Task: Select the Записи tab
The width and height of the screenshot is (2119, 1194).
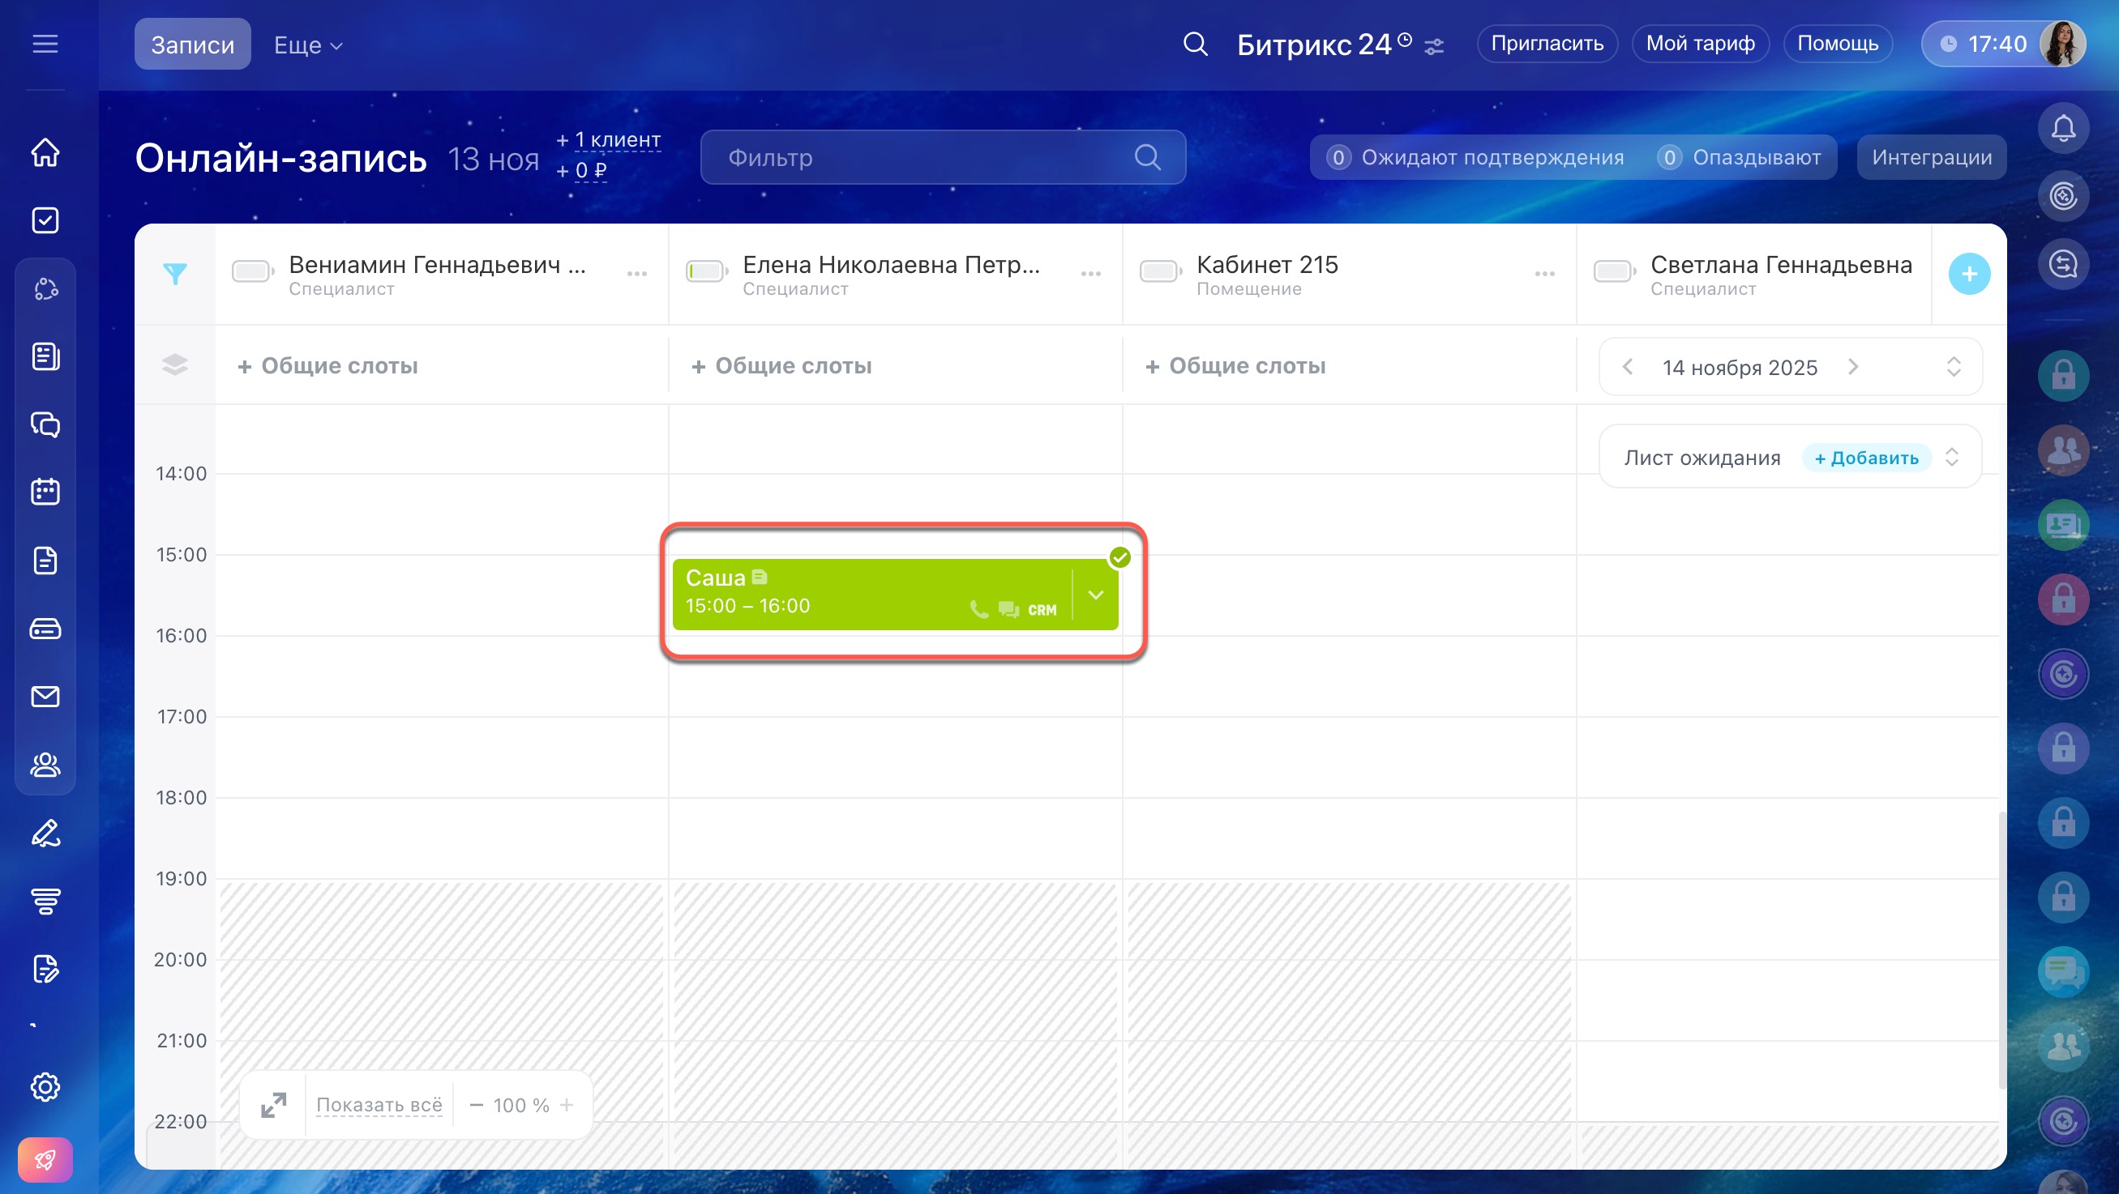Action: (x=192, y=45)
